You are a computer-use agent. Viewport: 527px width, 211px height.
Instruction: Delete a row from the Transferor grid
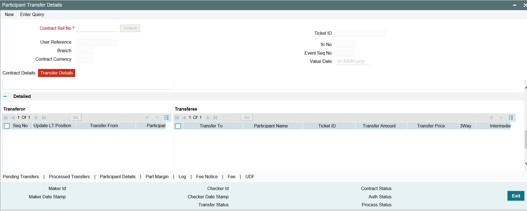[x=157, y=118]
